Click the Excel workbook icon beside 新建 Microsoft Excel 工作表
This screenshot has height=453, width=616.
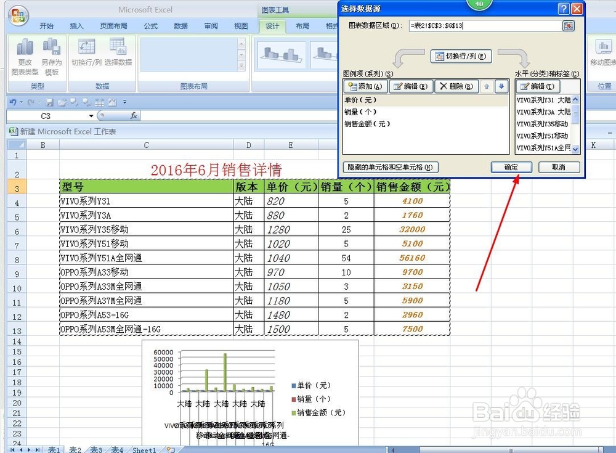tap(14, 131)
